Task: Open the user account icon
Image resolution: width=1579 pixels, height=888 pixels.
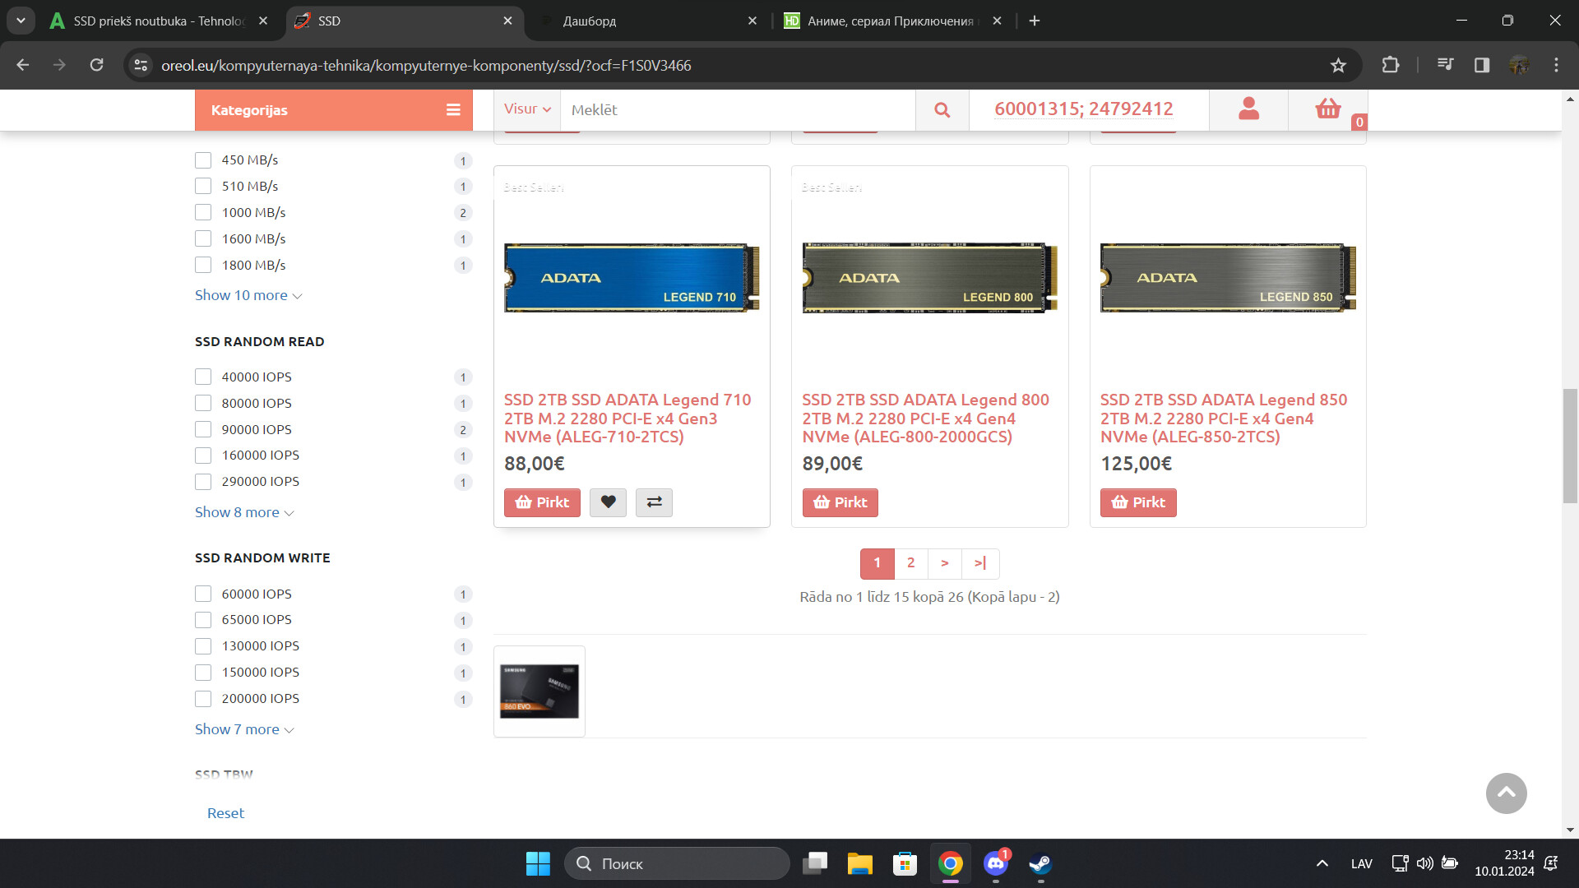Action: (1248, 109)
